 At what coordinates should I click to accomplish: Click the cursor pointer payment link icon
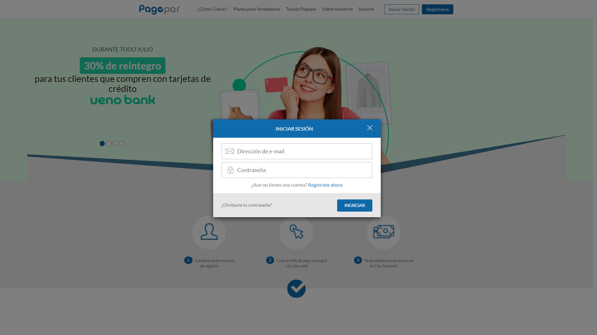(x=296, y=232)
